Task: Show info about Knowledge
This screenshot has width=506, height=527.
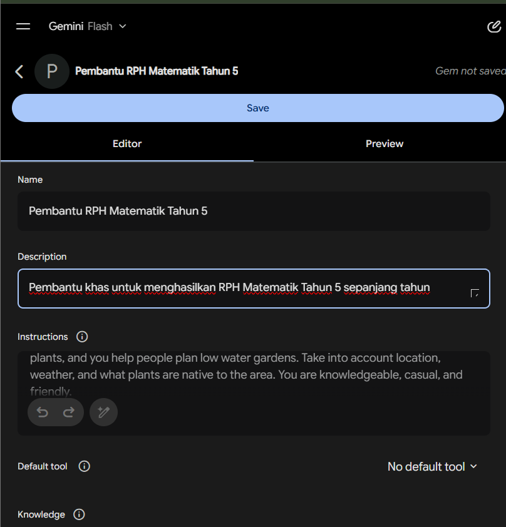Action: pyautogui.click(x=79, y=514)
